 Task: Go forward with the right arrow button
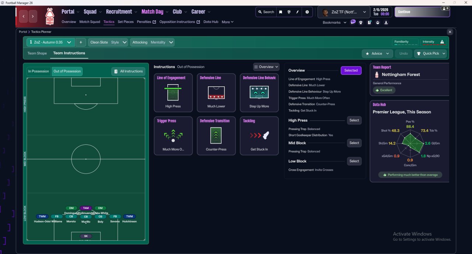33,16
